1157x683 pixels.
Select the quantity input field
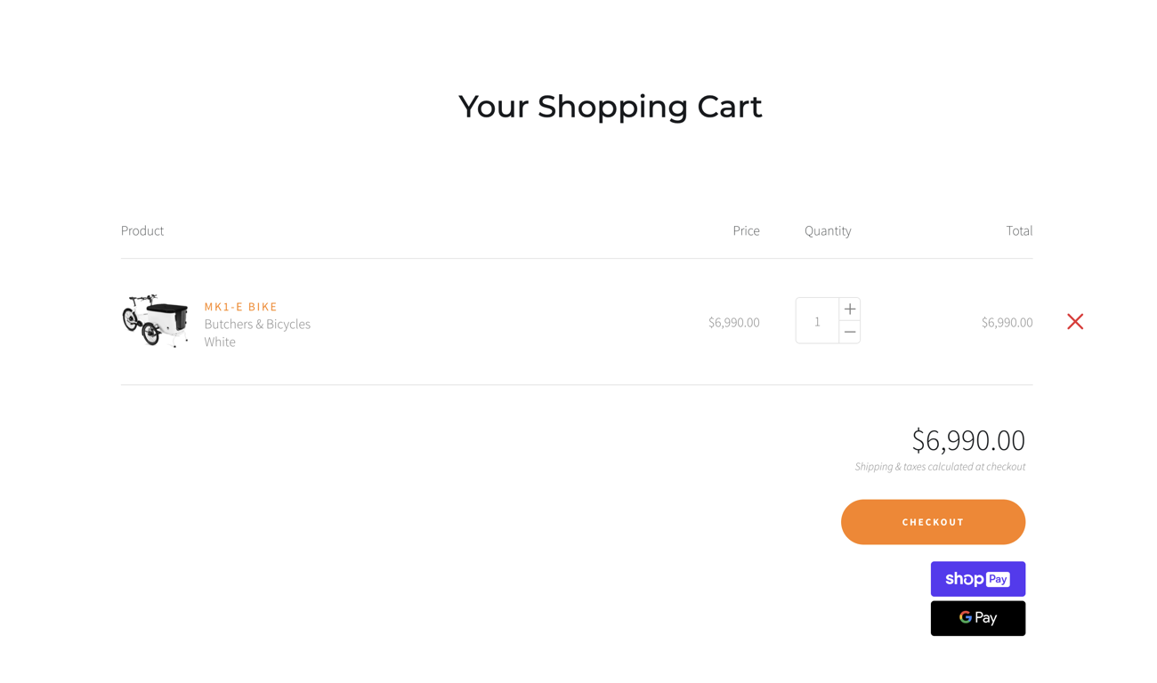816,320
